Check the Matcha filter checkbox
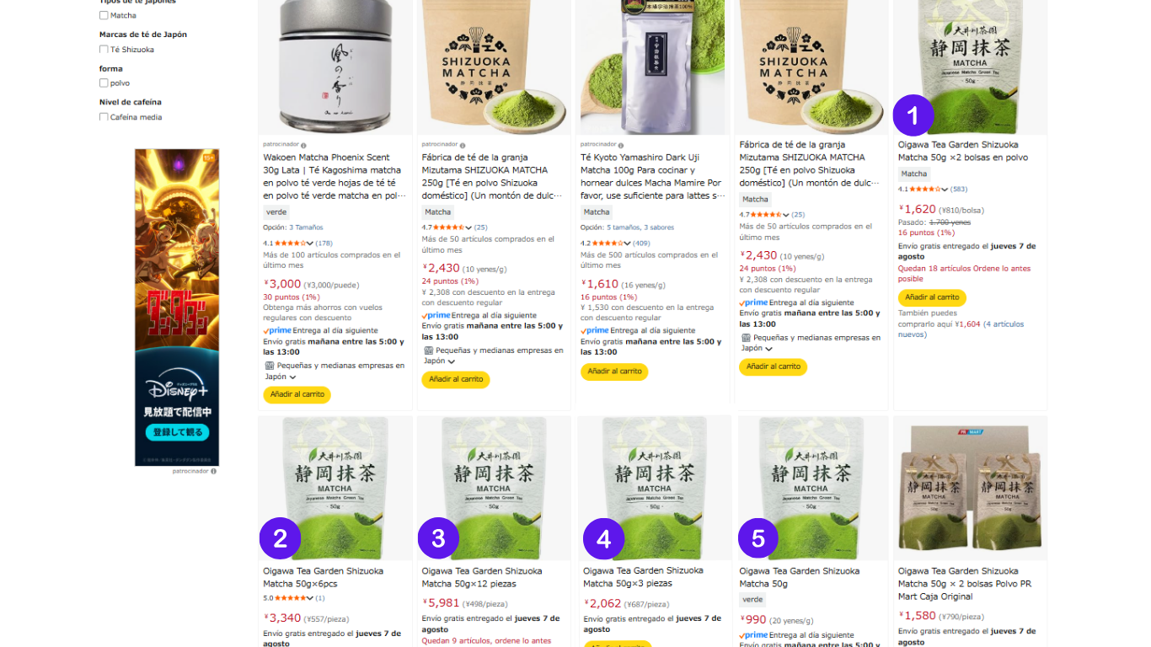Image resolution: width=1151 pixels, height=647 pixels. pos(104,15)
